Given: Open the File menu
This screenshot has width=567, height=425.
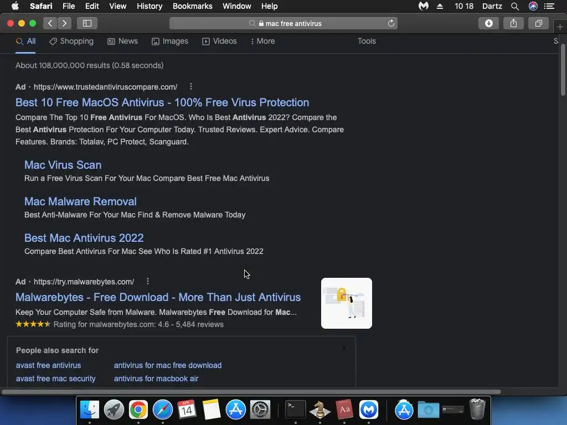Looking at the screenshot, I should [x=69, y=6].
